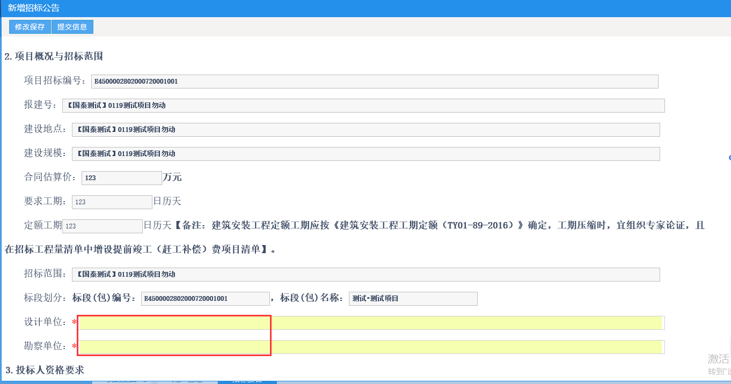Click the blue icon at right edge

coord(729,158)
